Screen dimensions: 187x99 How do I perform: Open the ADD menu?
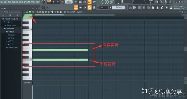point(9,2)
